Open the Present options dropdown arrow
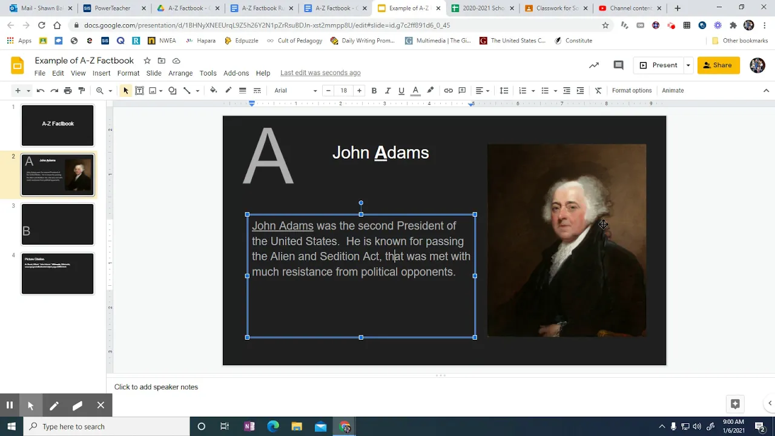The width and height of the screenshot is (775, 436). (688, 65)
